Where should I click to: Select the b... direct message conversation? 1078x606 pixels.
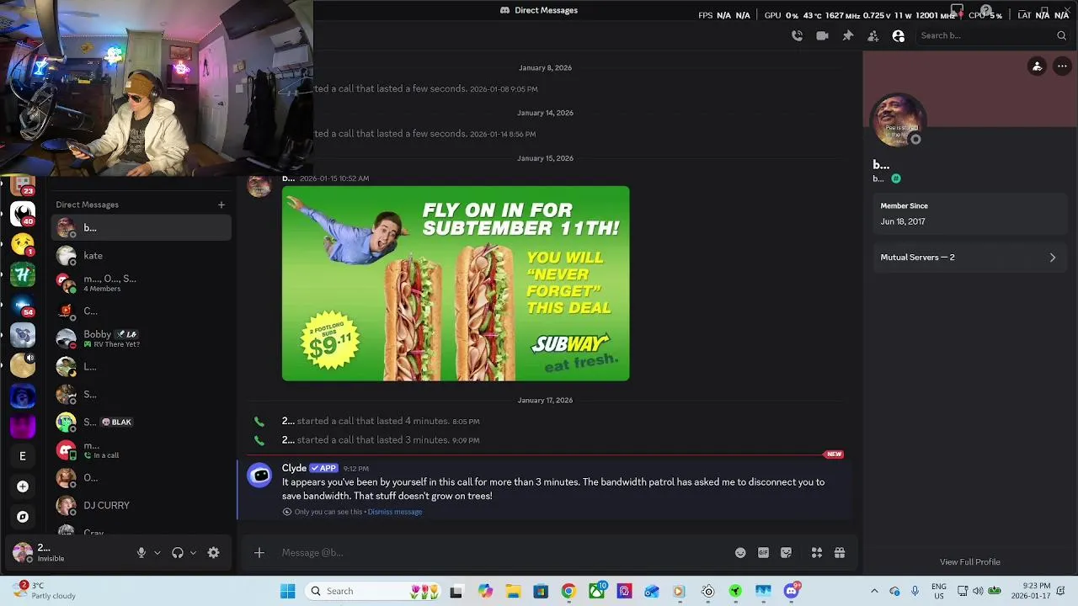click(x=141, y=228)
